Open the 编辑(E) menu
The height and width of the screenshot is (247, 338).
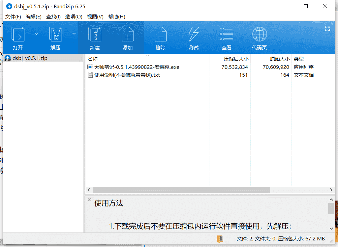[x=33, y=17]
